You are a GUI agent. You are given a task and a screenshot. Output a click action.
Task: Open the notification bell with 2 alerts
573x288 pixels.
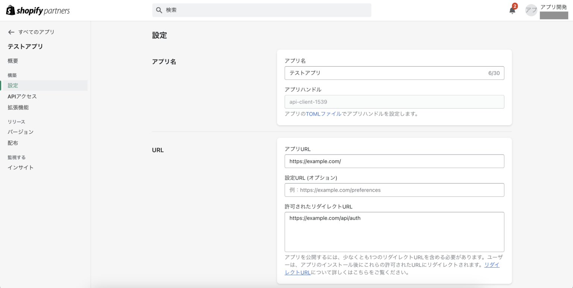pos(512,10)
